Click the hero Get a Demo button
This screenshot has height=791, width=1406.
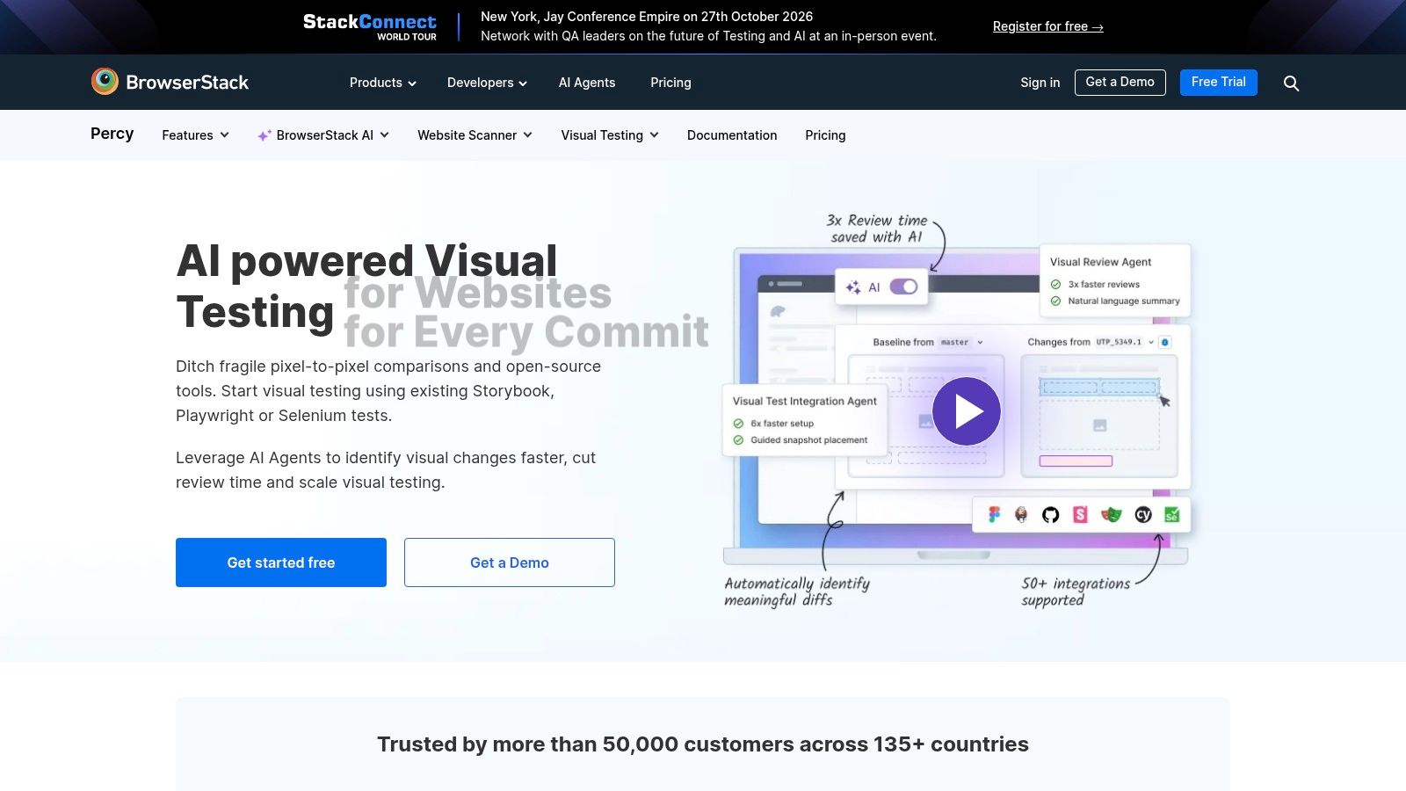coord(510,562)
